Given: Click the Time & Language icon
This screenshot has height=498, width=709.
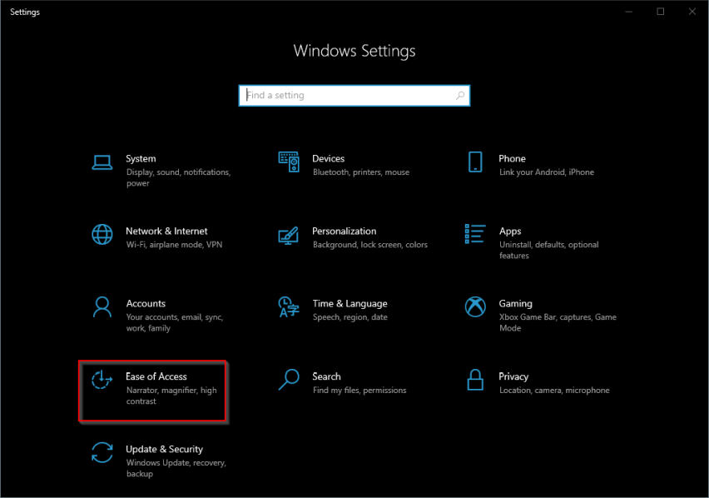Looking at the screenshot, I should (289, 306).
